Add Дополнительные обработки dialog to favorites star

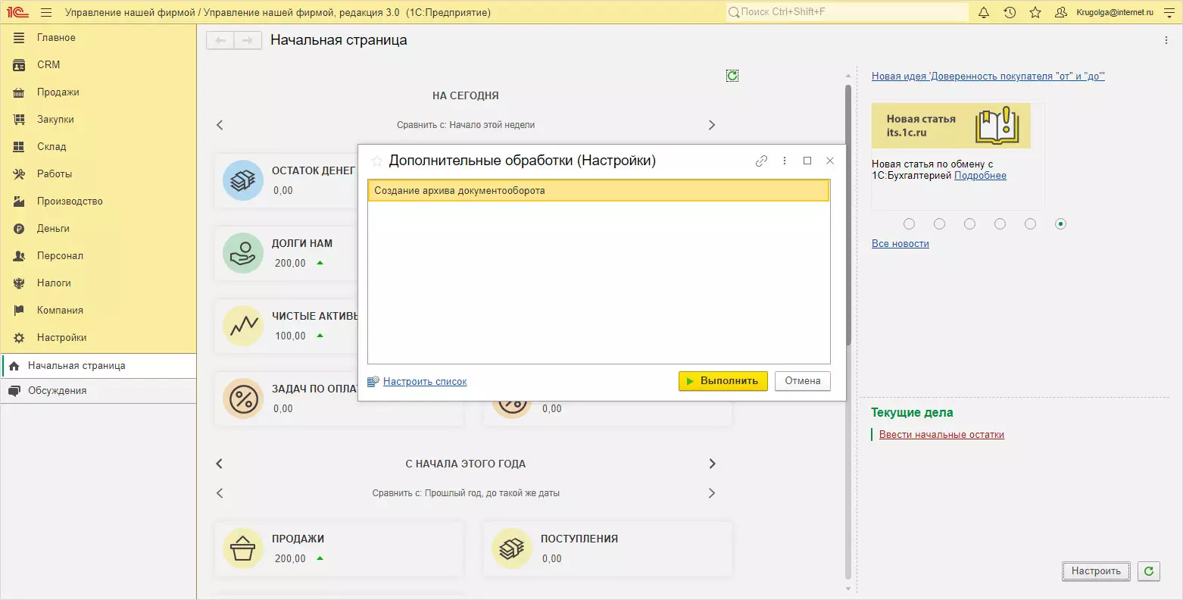[x=376, y=161]
